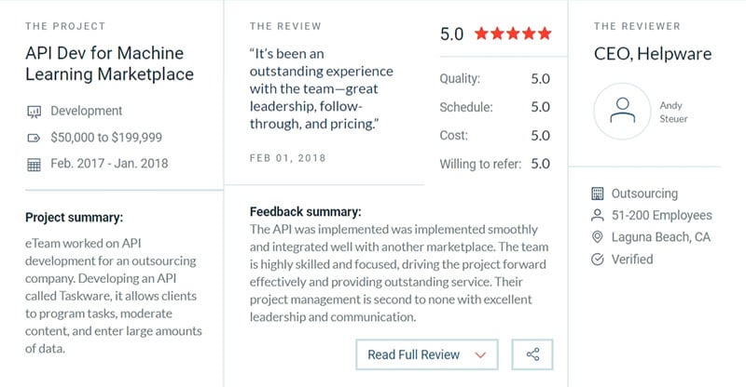Click the five red stars rating
This screenshot has width=746, height=387.
pyautogui.click(x=513, y=33)
